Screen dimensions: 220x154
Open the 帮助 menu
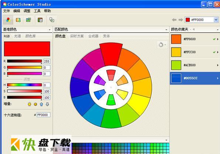click(47, 11)
